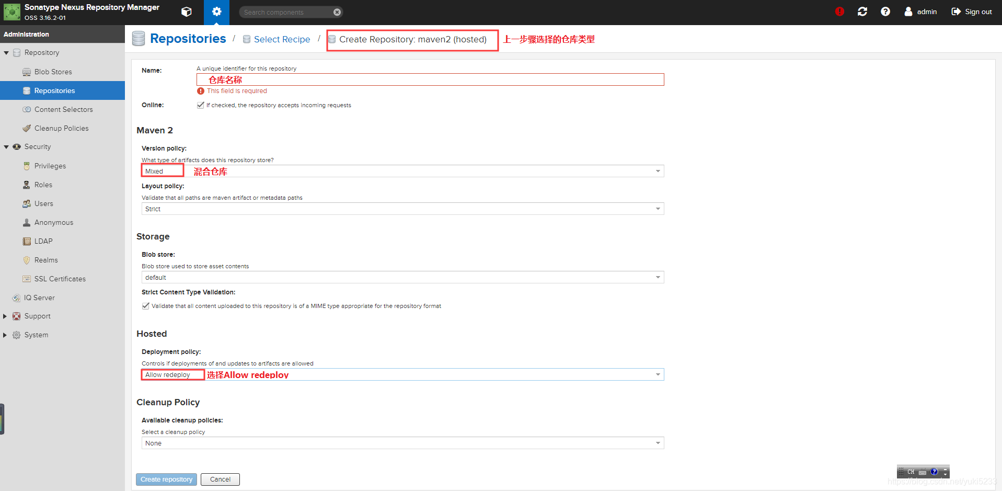Click the admin username link
Screen dimensions: 1002x491
(927, 12)
